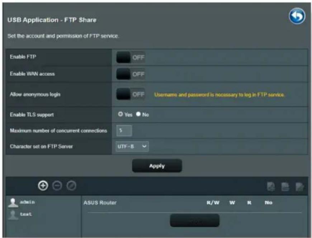Select Yes for Enable TLS support
The width and height of the screenshot is (312, 238).
pos(120,114)
